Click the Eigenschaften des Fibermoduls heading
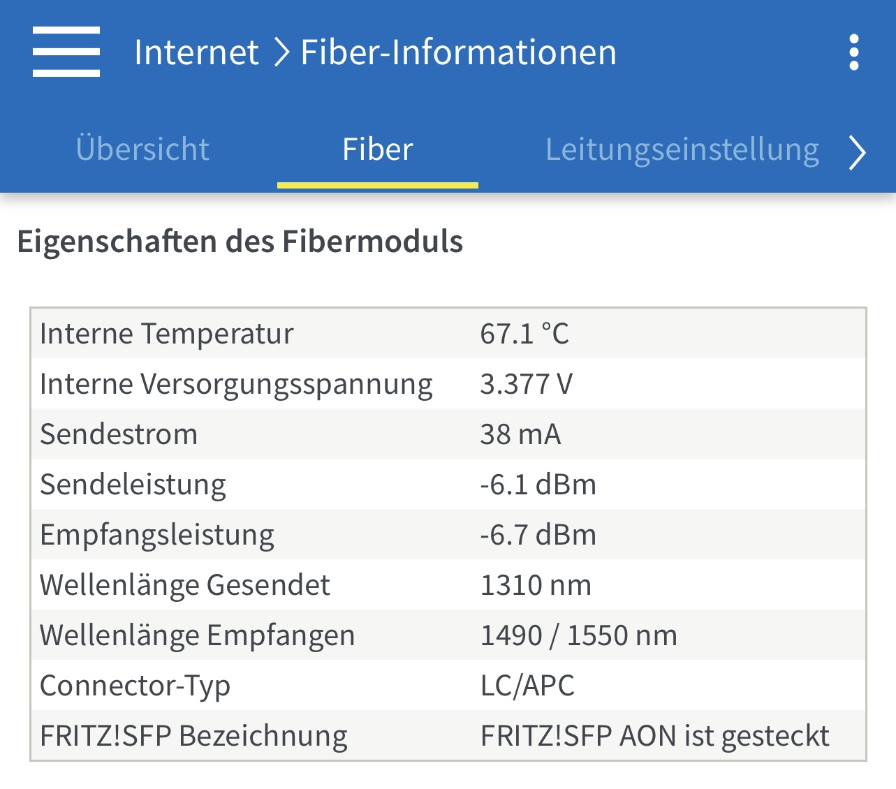This screenshot has height=789, width=896. [240, 242]
